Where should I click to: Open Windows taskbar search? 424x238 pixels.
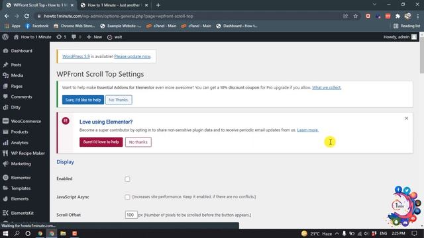[x=17, y=233]
